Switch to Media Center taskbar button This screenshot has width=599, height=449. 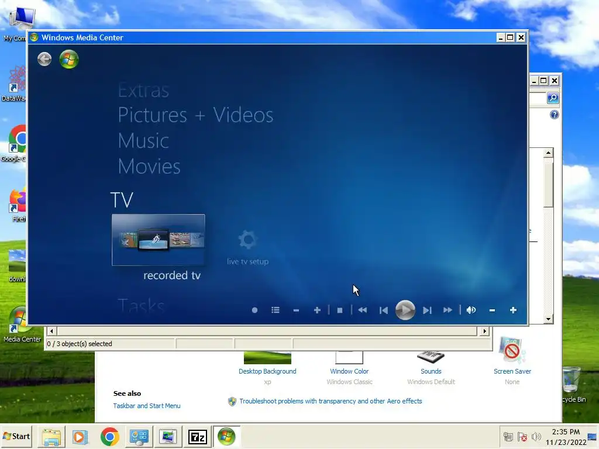coord(226,437)
